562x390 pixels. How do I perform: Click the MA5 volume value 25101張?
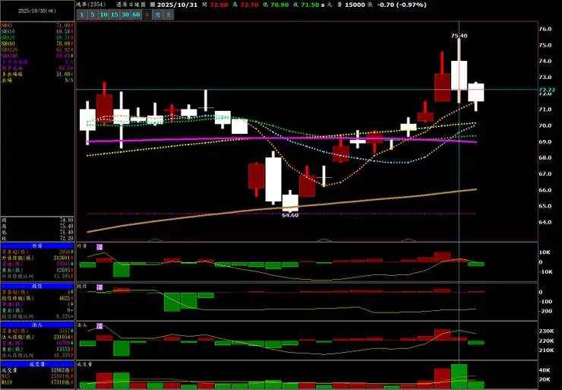[x=62, y=376]
